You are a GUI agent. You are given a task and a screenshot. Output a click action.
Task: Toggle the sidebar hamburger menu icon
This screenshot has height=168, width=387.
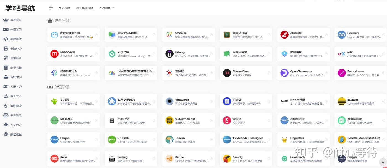(x=51, y=8)
